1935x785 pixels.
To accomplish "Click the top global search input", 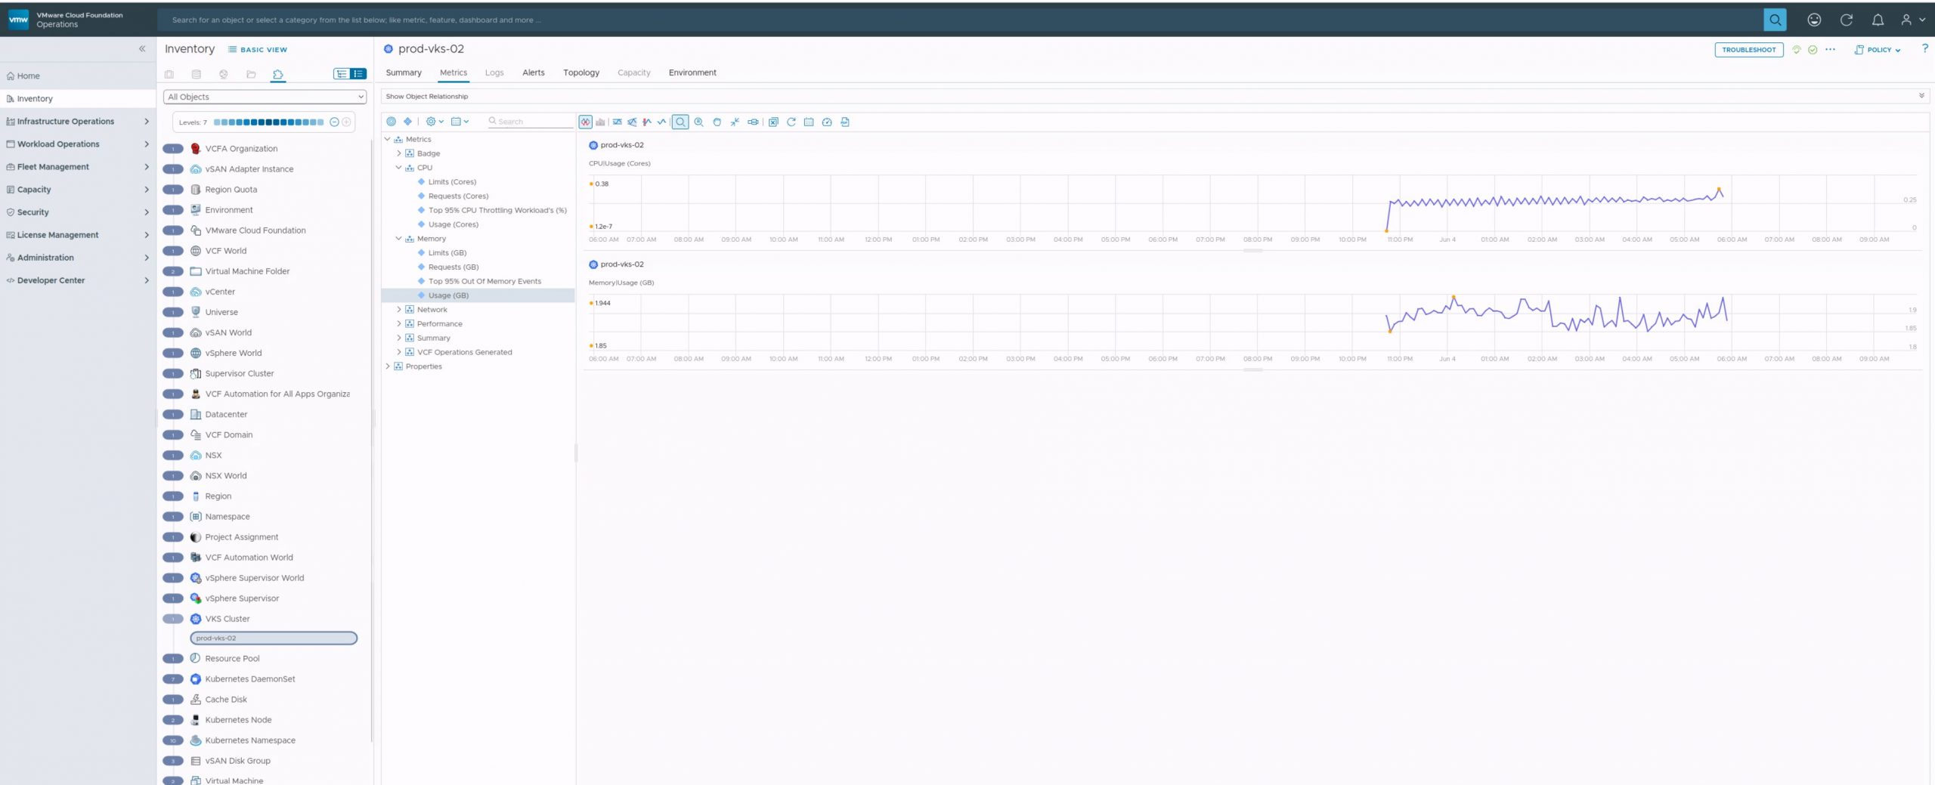I will 960,20.
